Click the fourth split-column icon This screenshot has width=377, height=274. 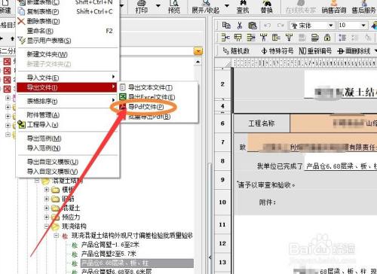point(263,38)
